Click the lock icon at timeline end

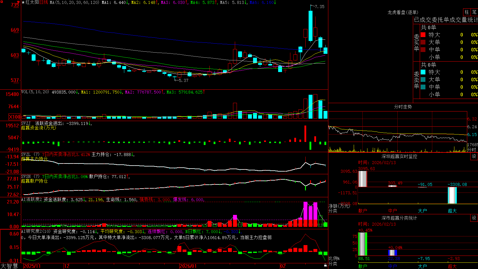point(325,265)
